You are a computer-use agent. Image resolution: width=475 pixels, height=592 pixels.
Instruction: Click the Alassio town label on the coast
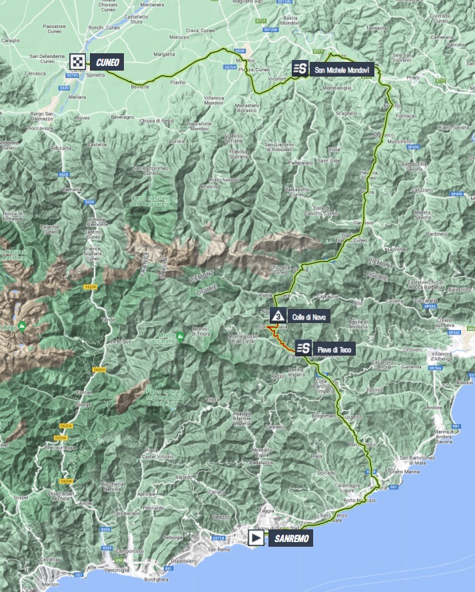tap(463, 382)
